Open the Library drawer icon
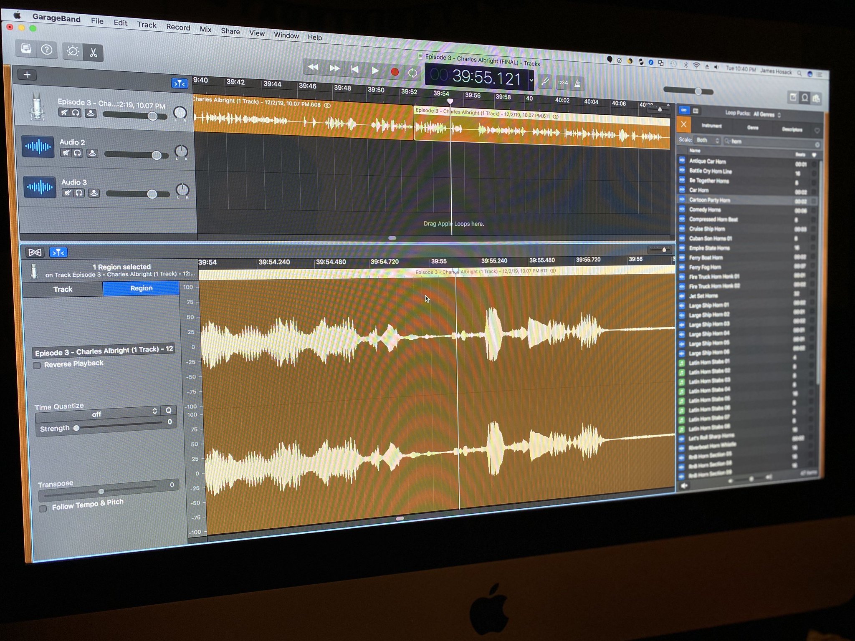Viewport: 855px width, 641px height. tap(26, 49)
